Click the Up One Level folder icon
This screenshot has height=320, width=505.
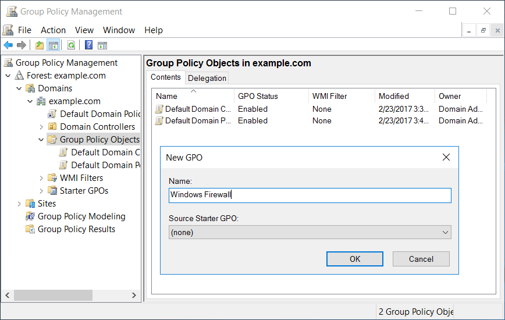tap(40, 45)
